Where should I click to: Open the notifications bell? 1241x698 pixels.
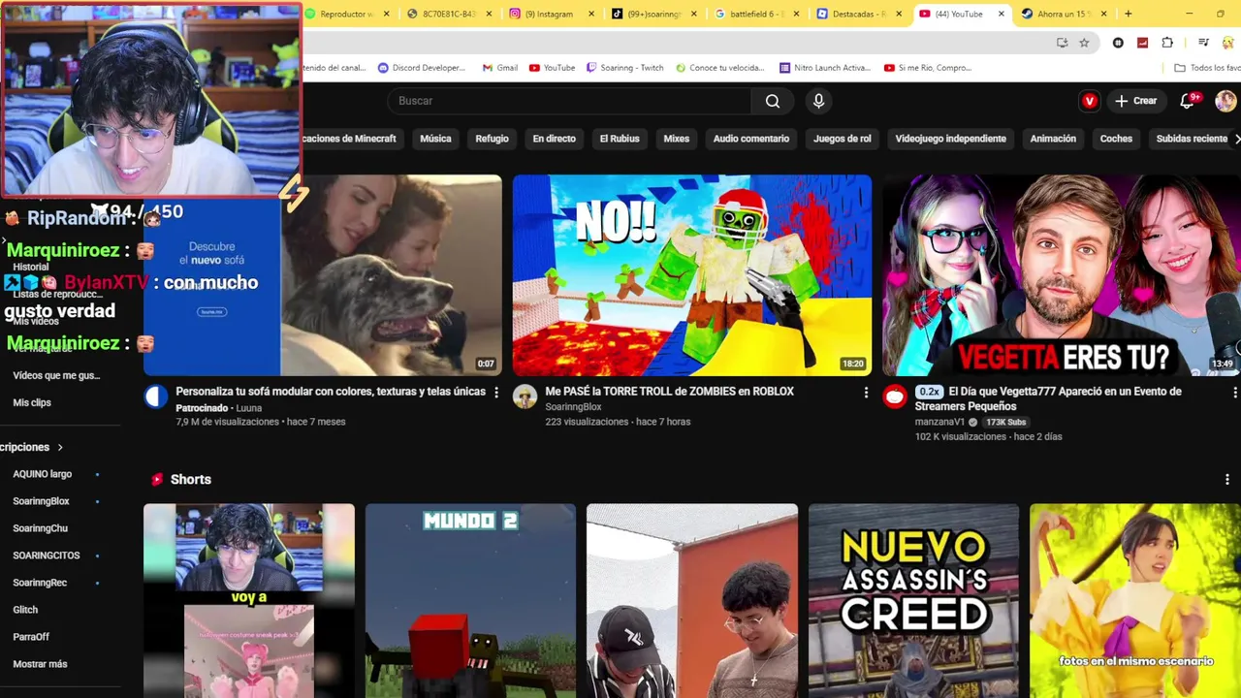(1187, 101)
